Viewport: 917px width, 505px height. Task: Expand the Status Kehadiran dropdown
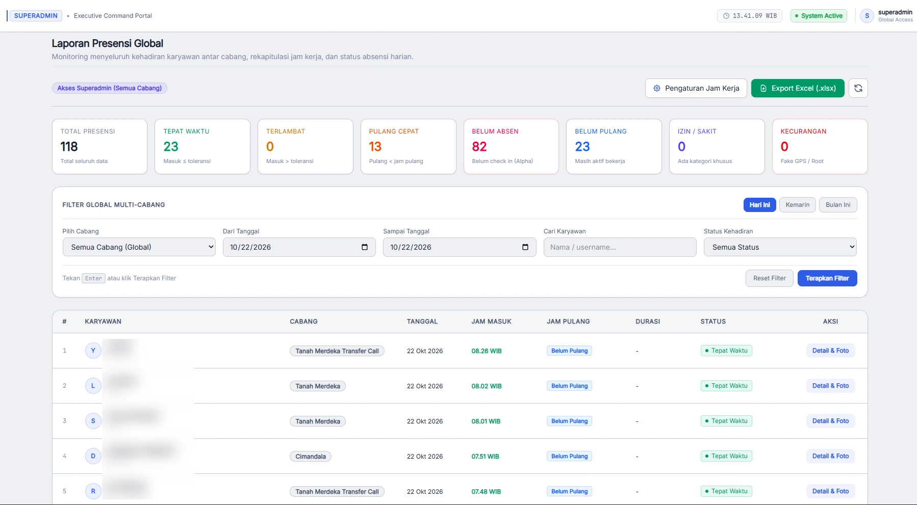pos(780,247)
